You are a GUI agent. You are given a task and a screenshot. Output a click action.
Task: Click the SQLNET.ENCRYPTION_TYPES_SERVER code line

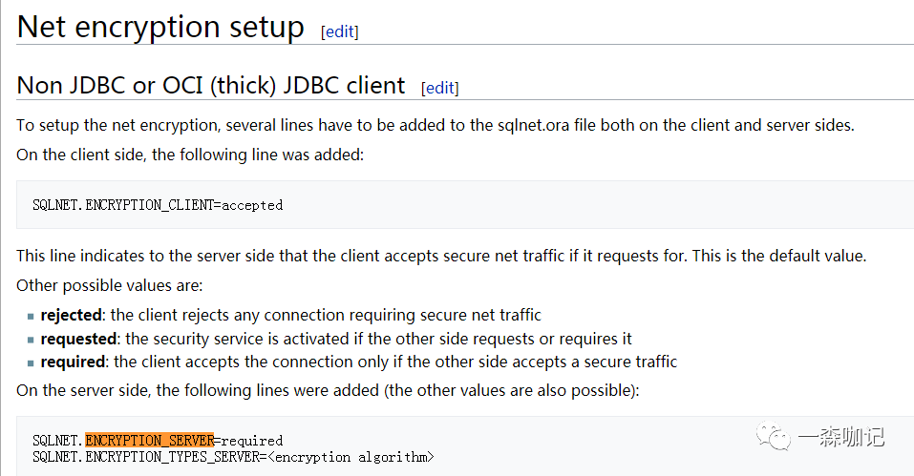[x=143, y=457]
